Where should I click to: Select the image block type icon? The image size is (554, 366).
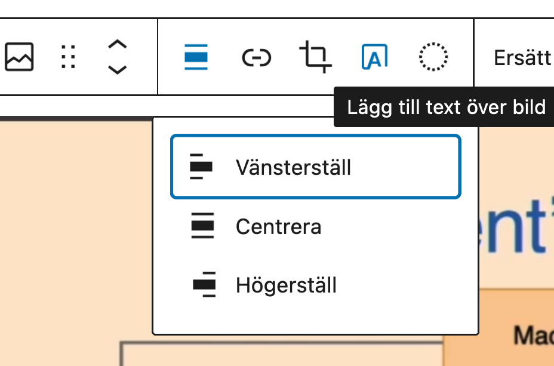[19, 57]
